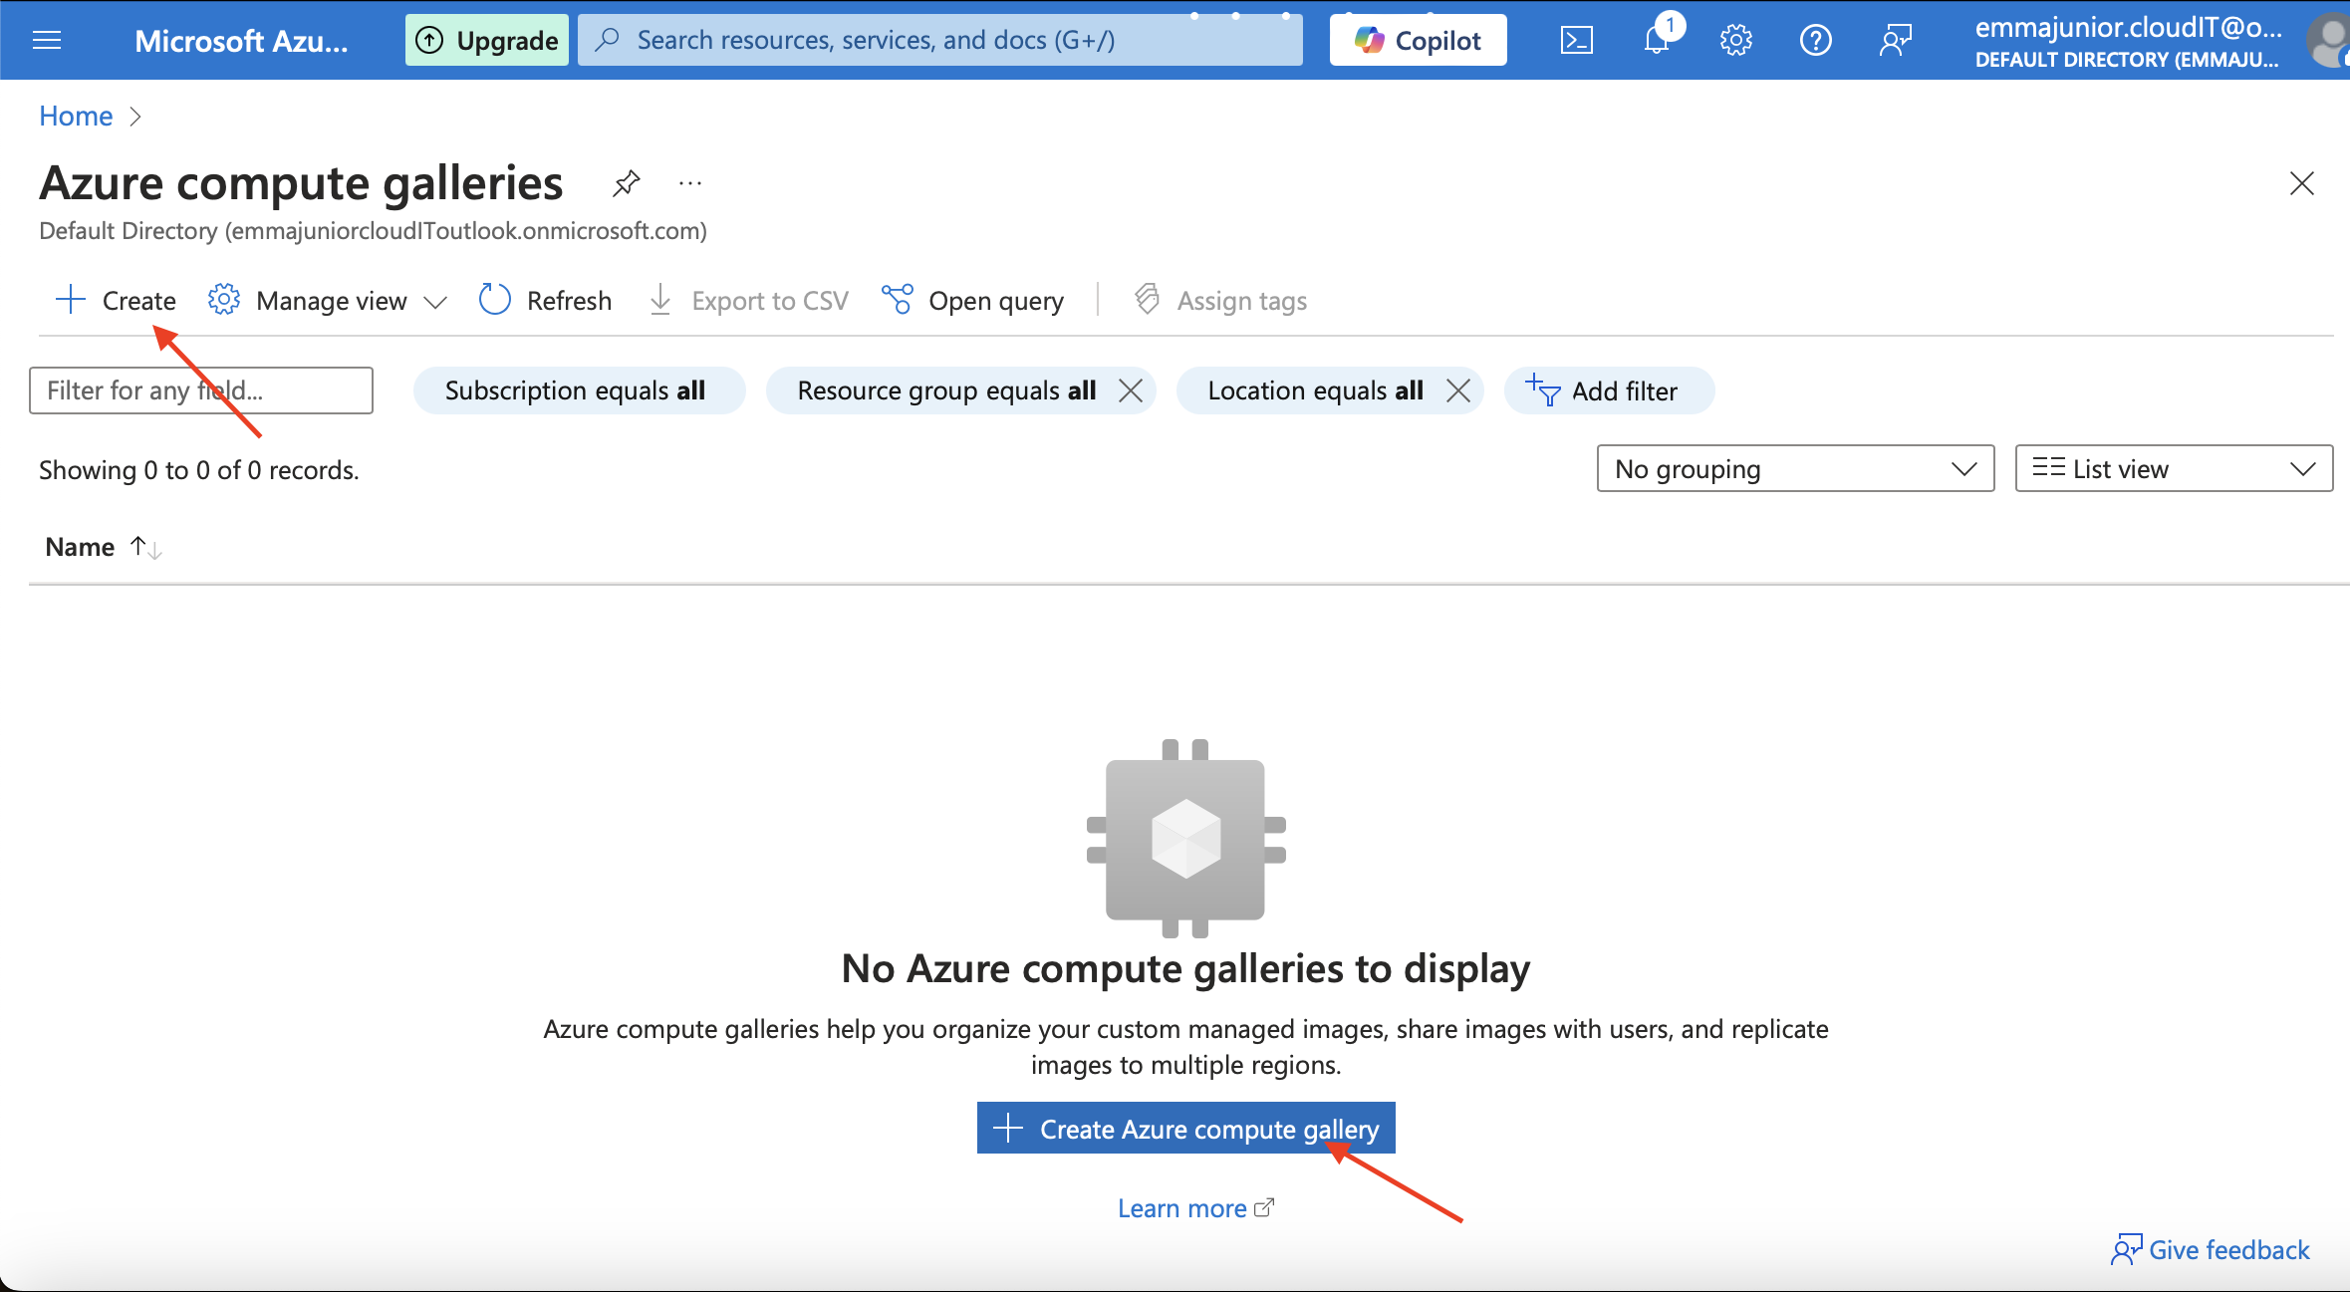Click the Manage view gear icon
This screenshot has height=1292, width=2350.
tap(224, 299)
